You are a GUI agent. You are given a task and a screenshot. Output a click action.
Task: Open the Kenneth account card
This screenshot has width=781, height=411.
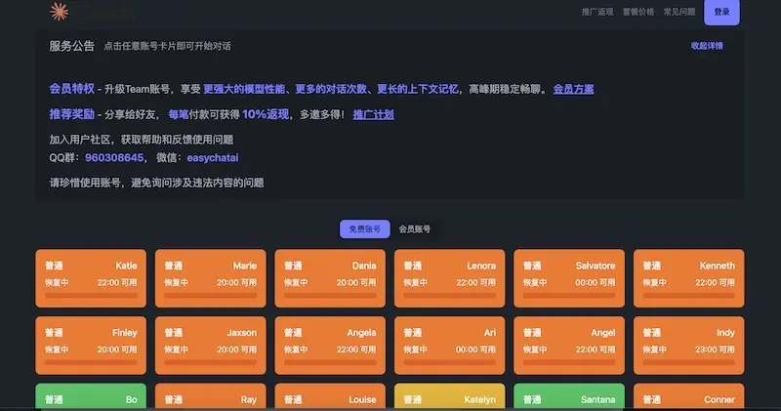click(689, 278)
